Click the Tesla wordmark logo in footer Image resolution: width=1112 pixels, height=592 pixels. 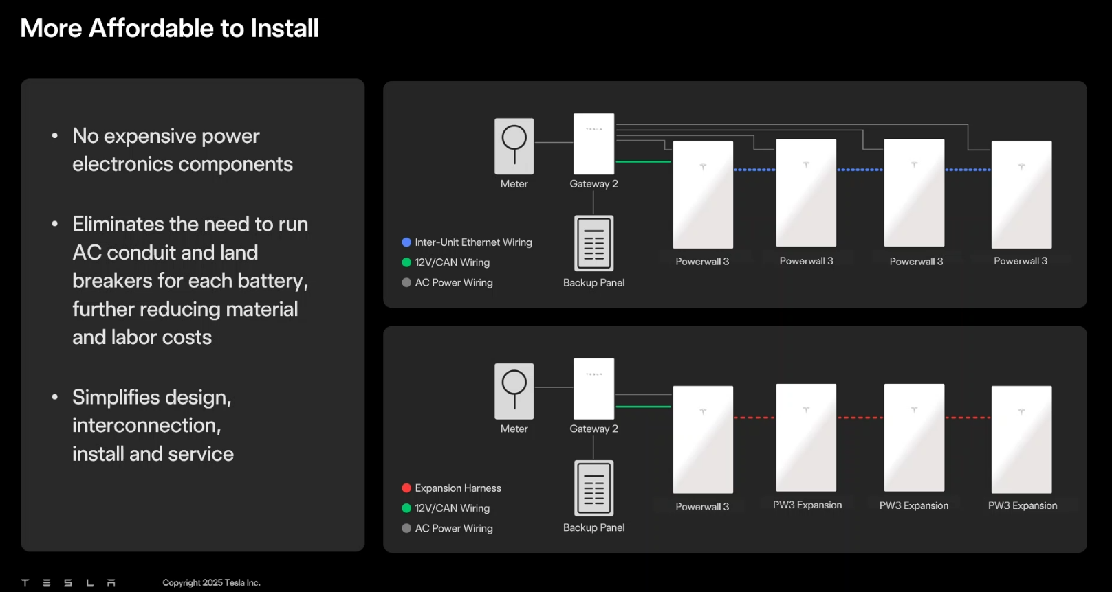(68, 582)
